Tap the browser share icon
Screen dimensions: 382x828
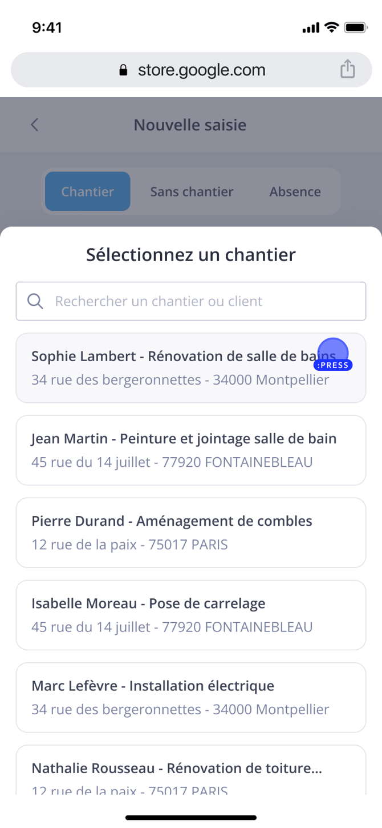(347, 70)
